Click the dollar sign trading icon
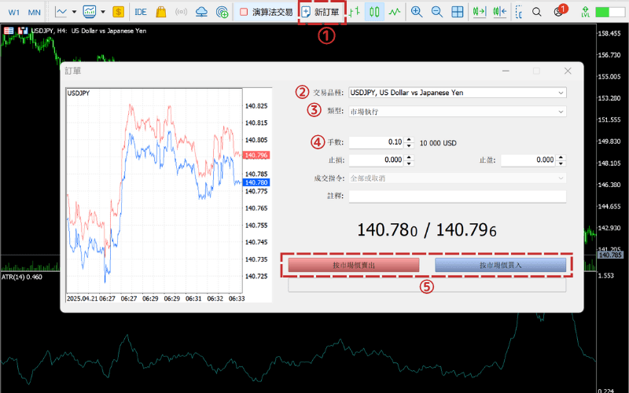The width and height of the screenshot is (629, 393). [118, 12]
